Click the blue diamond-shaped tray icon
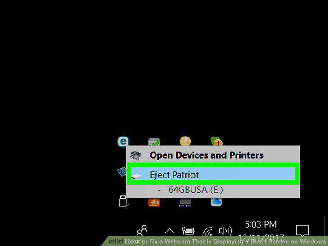328x246 pixels. tap(122, 172)
